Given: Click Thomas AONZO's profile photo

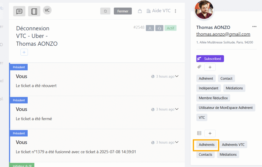Looking at the screenshot, I should pos(204,9).
